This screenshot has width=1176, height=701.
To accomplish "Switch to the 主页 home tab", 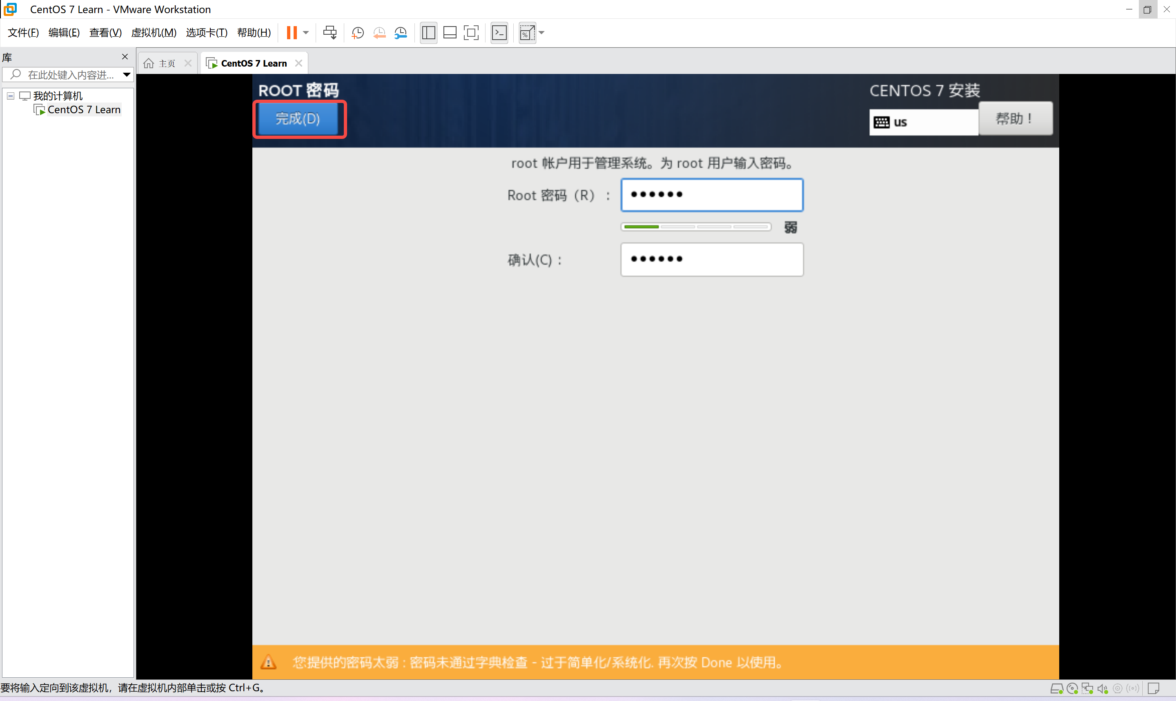I will [167, 63].
